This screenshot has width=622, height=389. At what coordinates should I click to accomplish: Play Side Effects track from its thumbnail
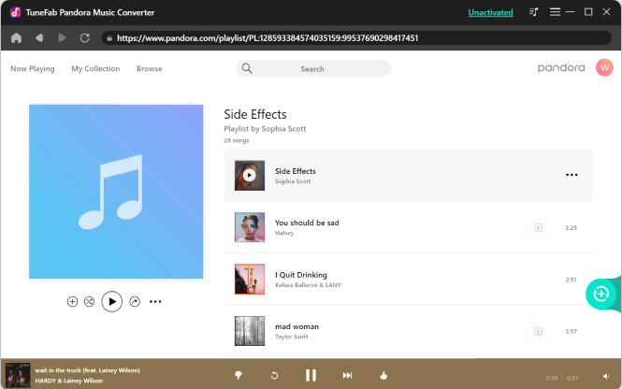click(250, 175)
